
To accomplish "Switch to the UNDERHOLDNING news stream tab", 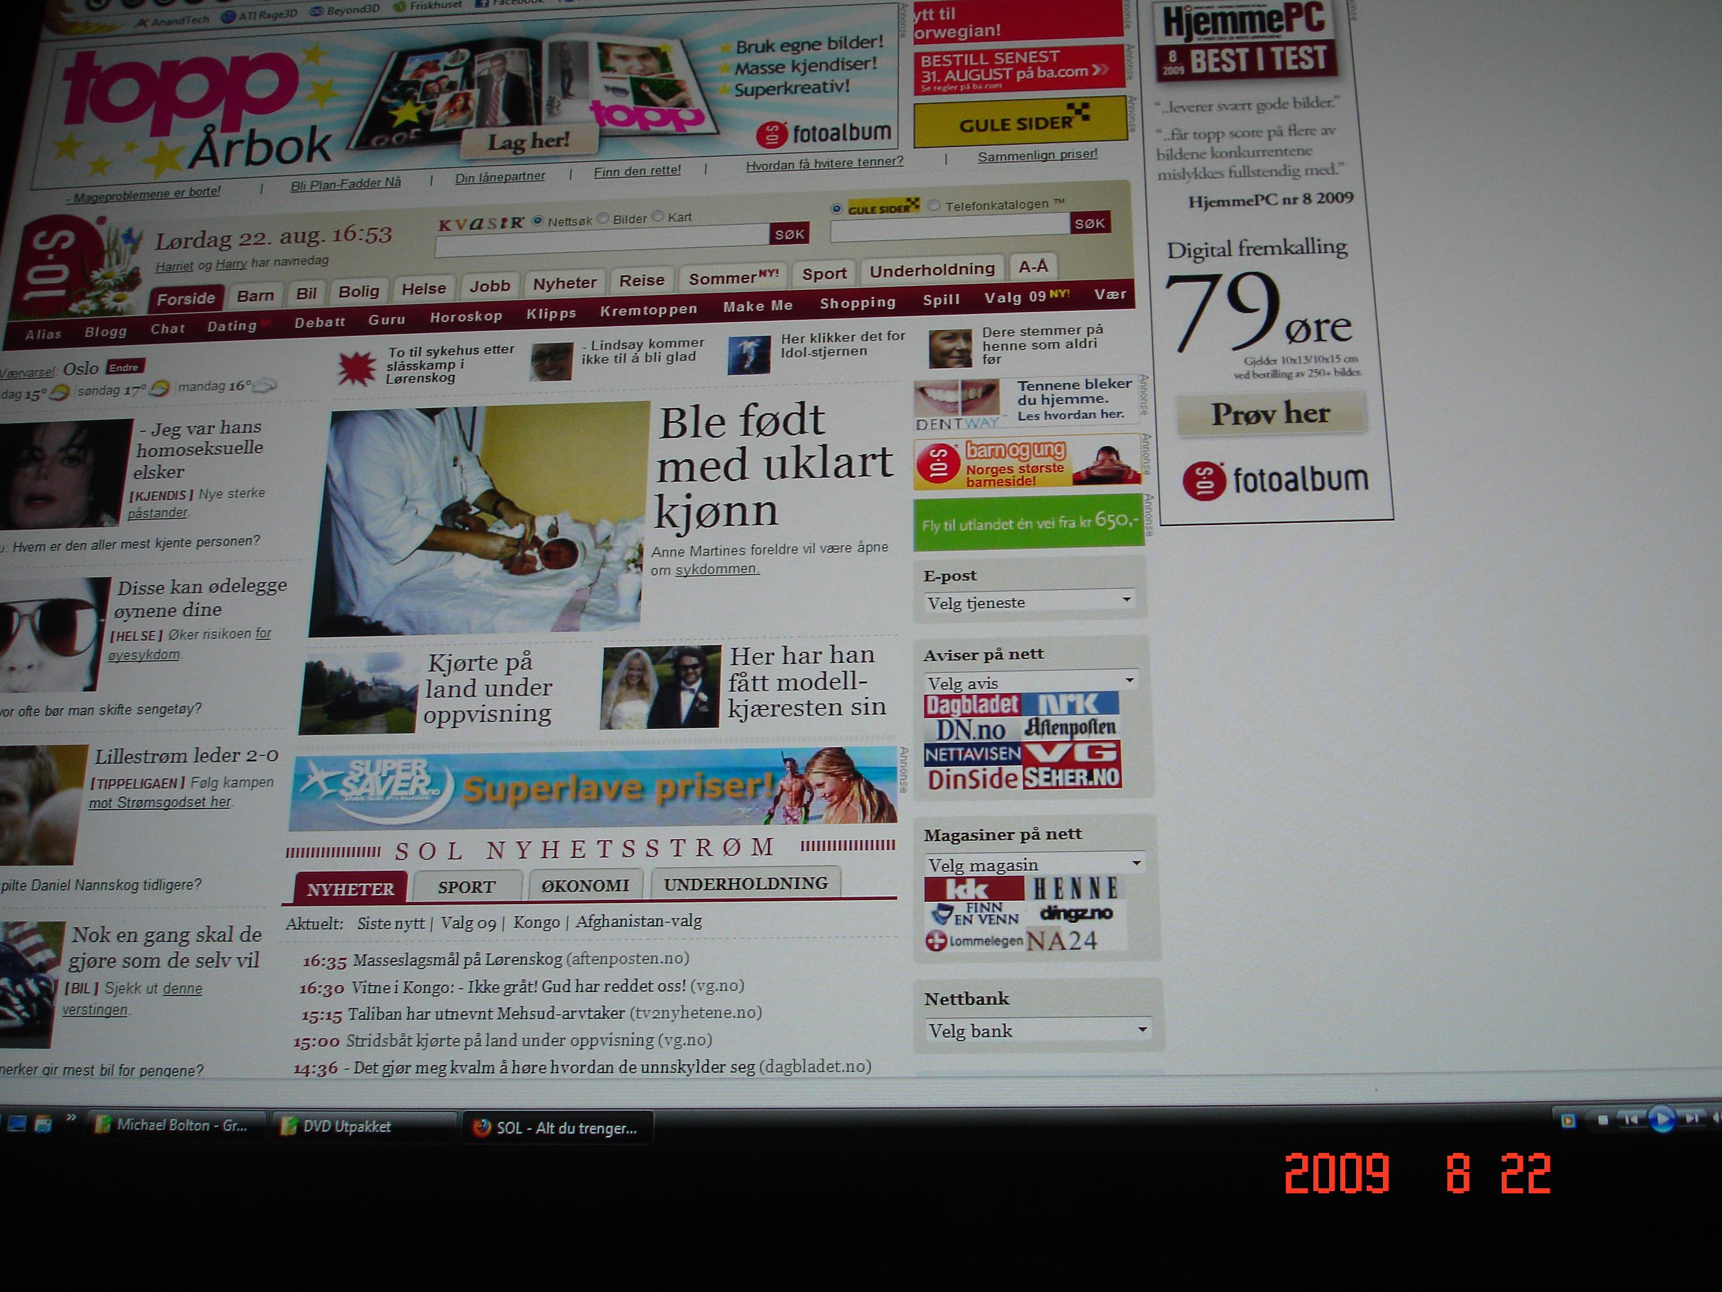I will [x=746, y=883].
